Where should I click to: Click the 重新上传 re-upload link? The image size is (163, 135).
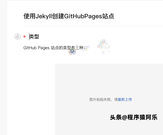pyautogui.click(x=125, y=99)
